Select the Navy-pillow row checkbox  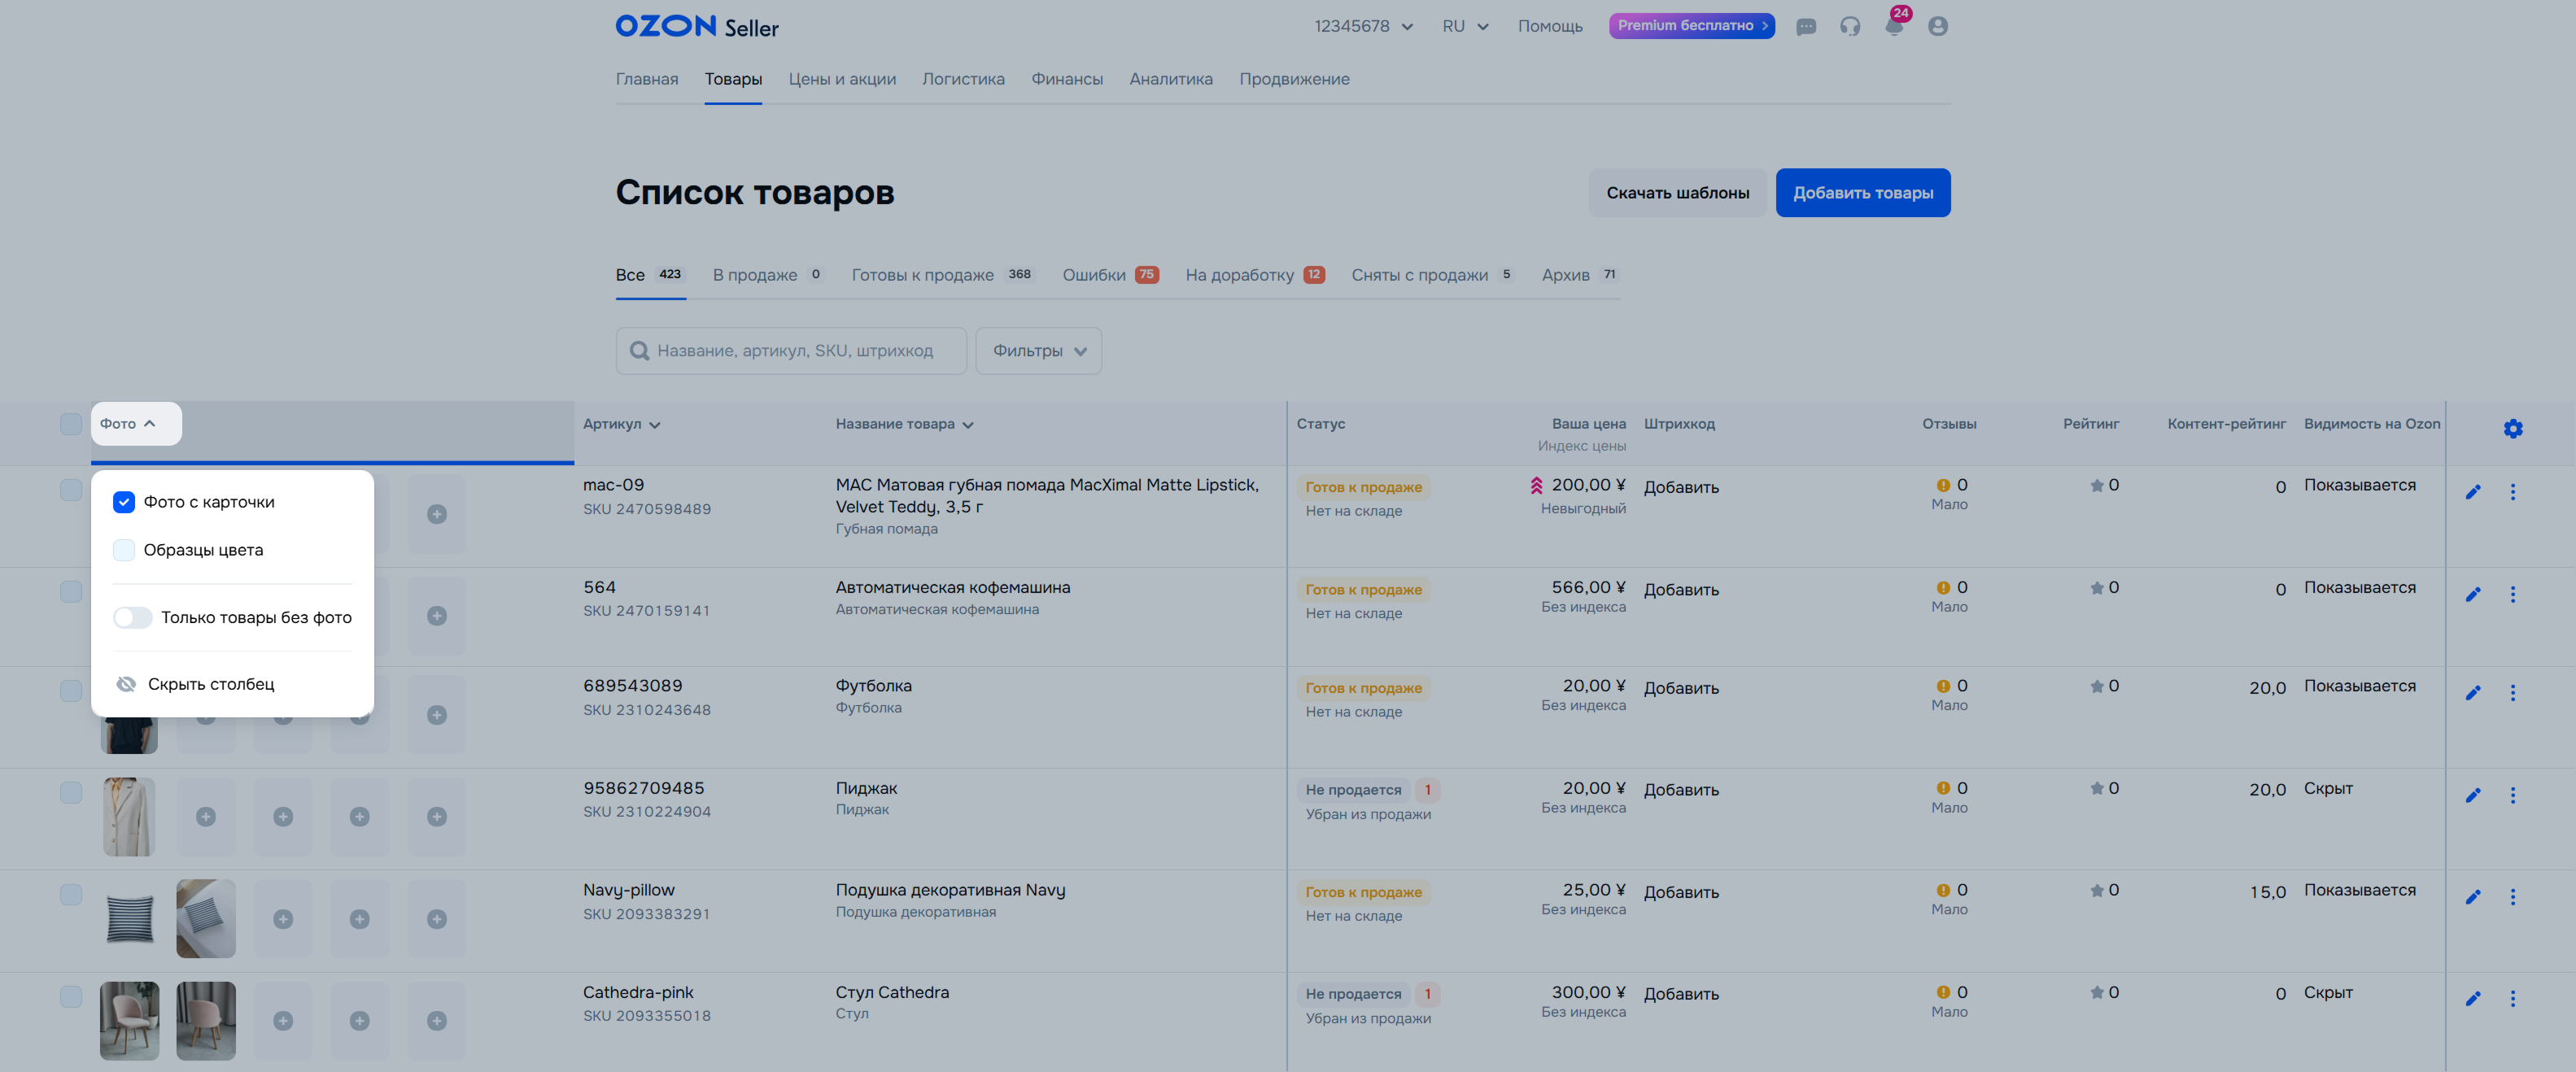[x=71, y=895]
